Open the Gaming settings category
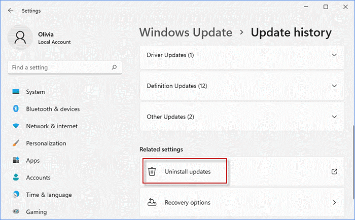 click(36, 212)
